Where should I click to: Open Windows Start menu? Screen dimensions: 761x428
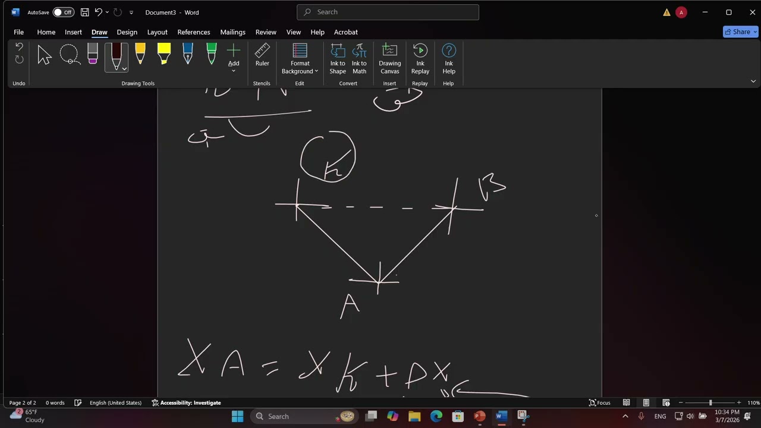[237, 416]
